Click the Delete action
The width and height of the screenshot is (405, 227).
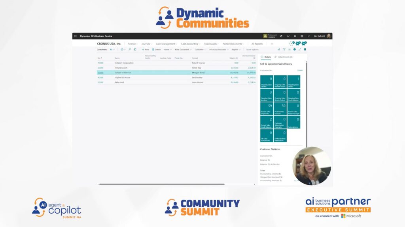(156, 49)
